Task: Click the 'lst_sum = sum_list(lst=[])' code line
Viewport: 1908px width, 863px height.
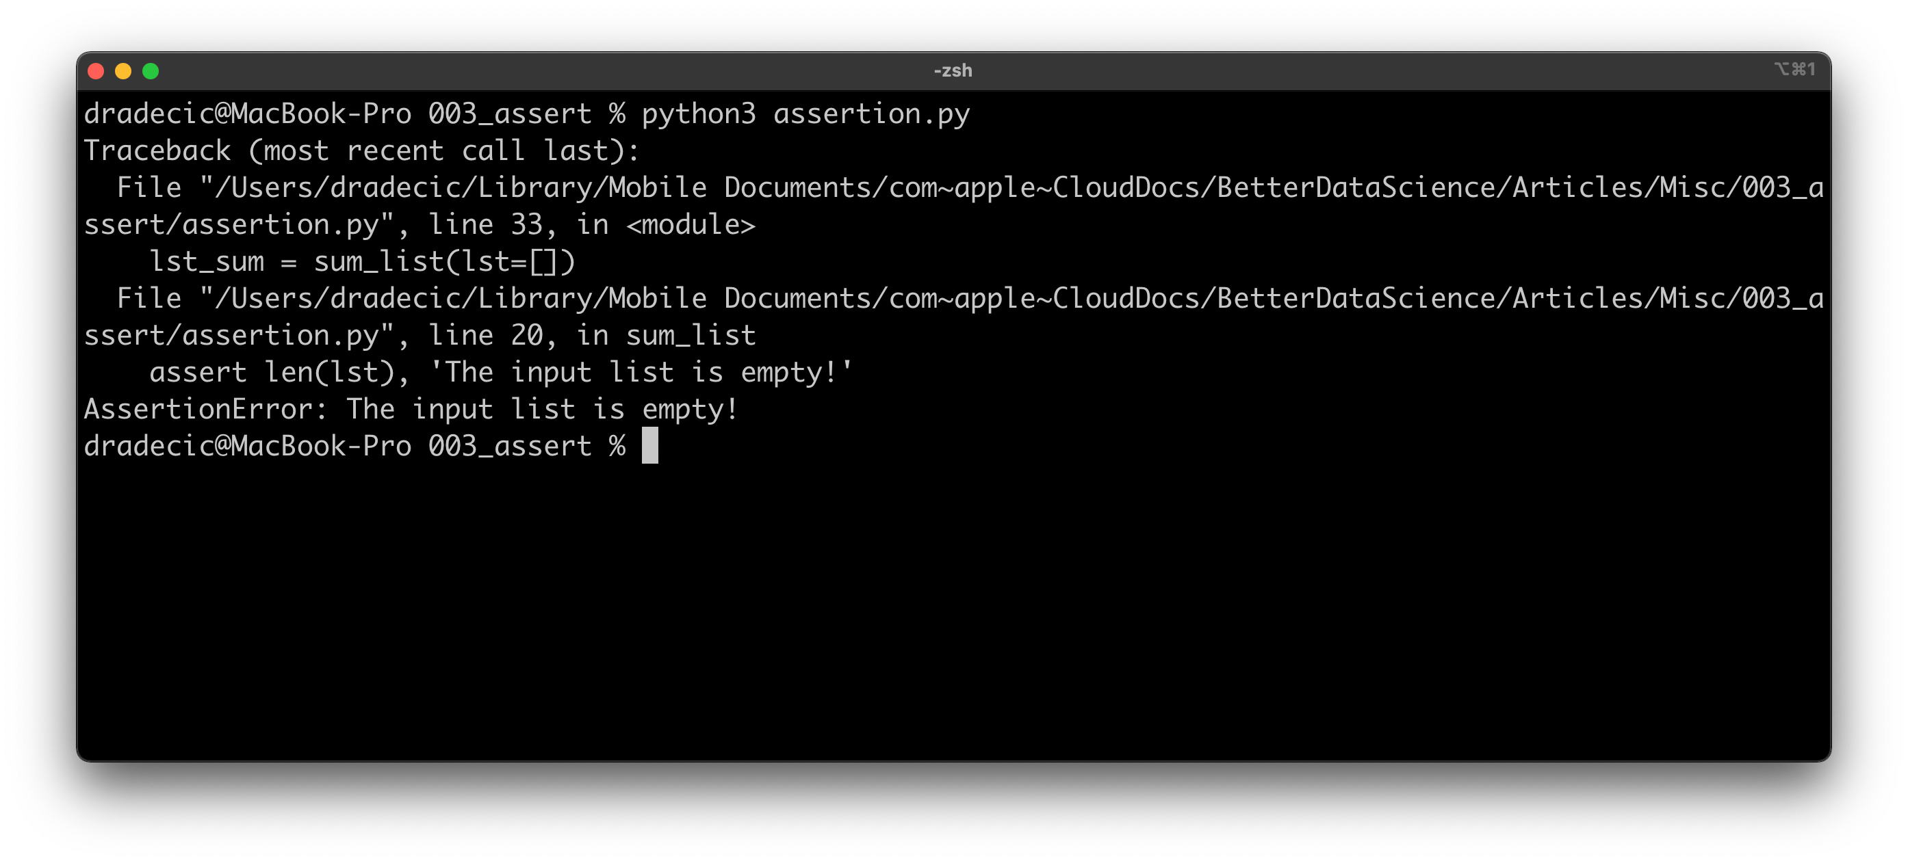Action: 361,262
